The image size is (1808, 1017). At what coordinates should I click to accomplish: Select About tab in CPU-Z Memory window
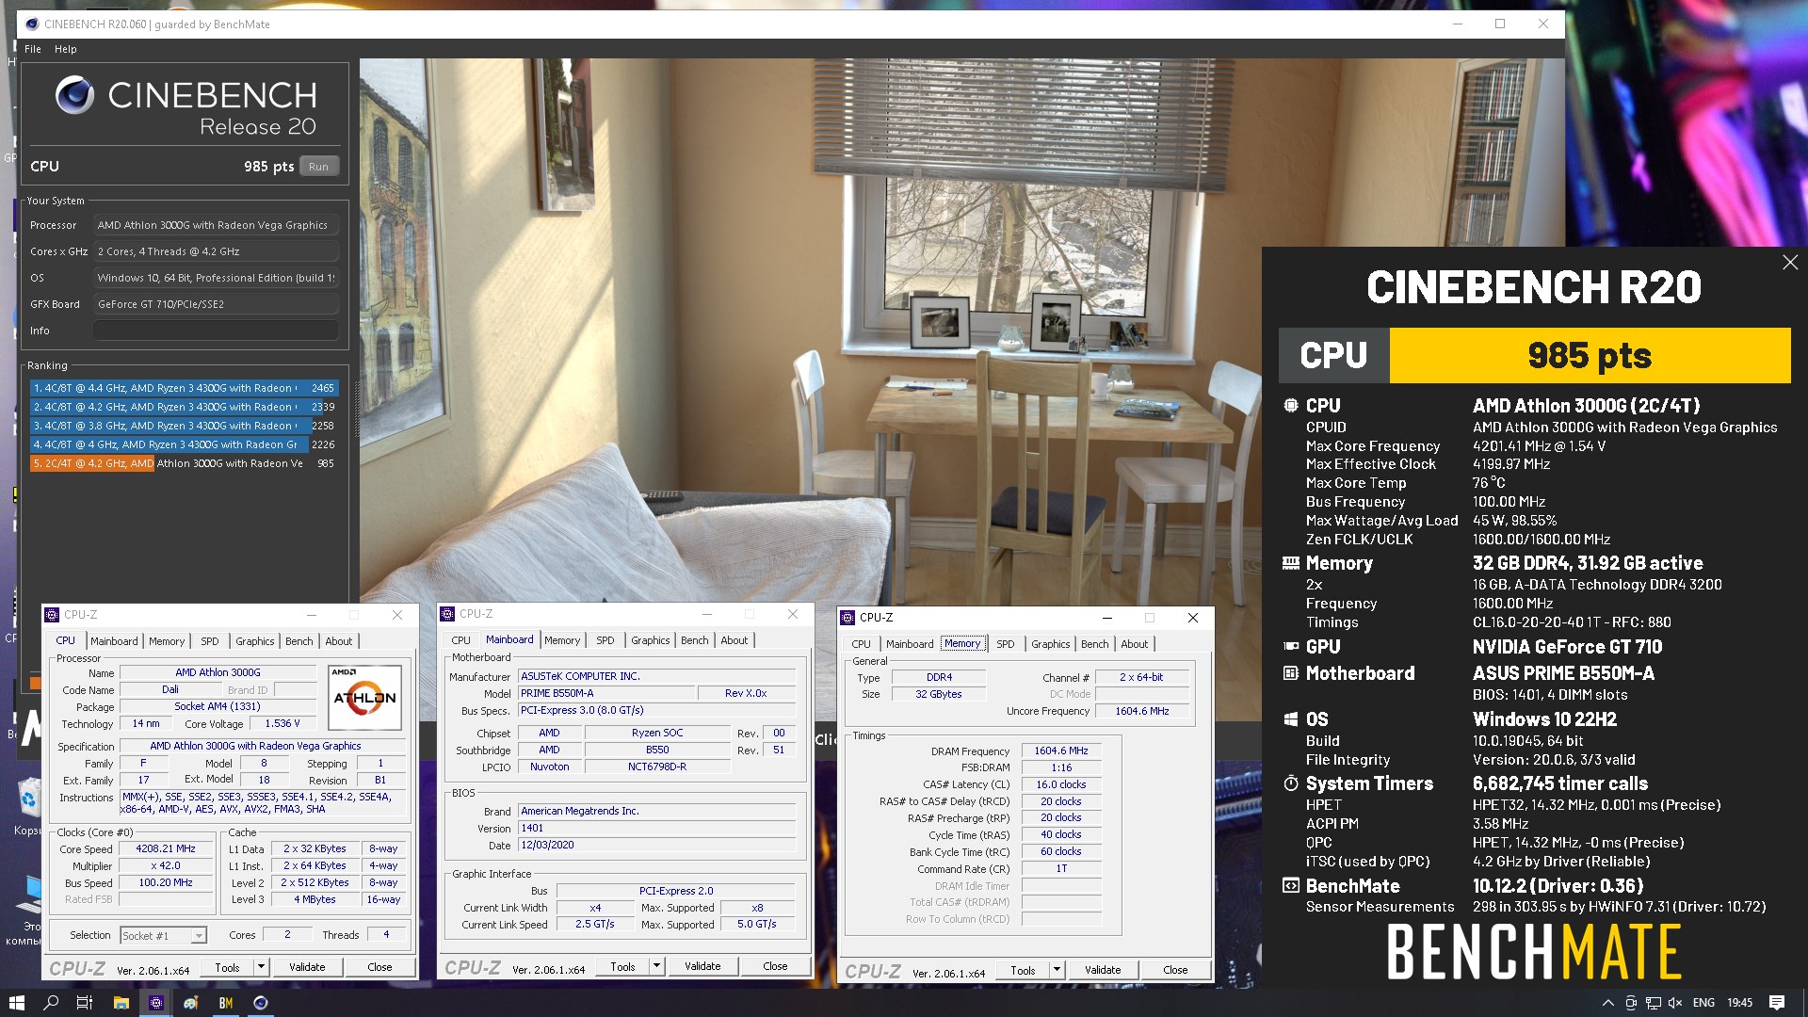click(1135, 644)
